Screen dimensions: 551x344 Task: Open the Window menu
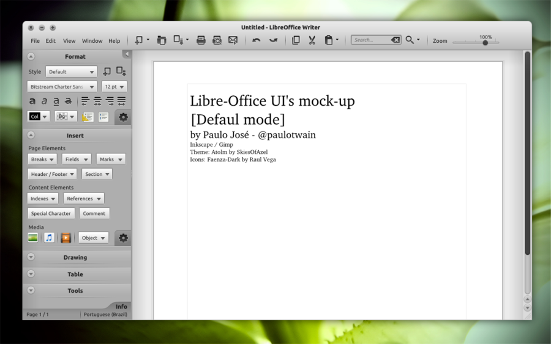pos(92,41)
